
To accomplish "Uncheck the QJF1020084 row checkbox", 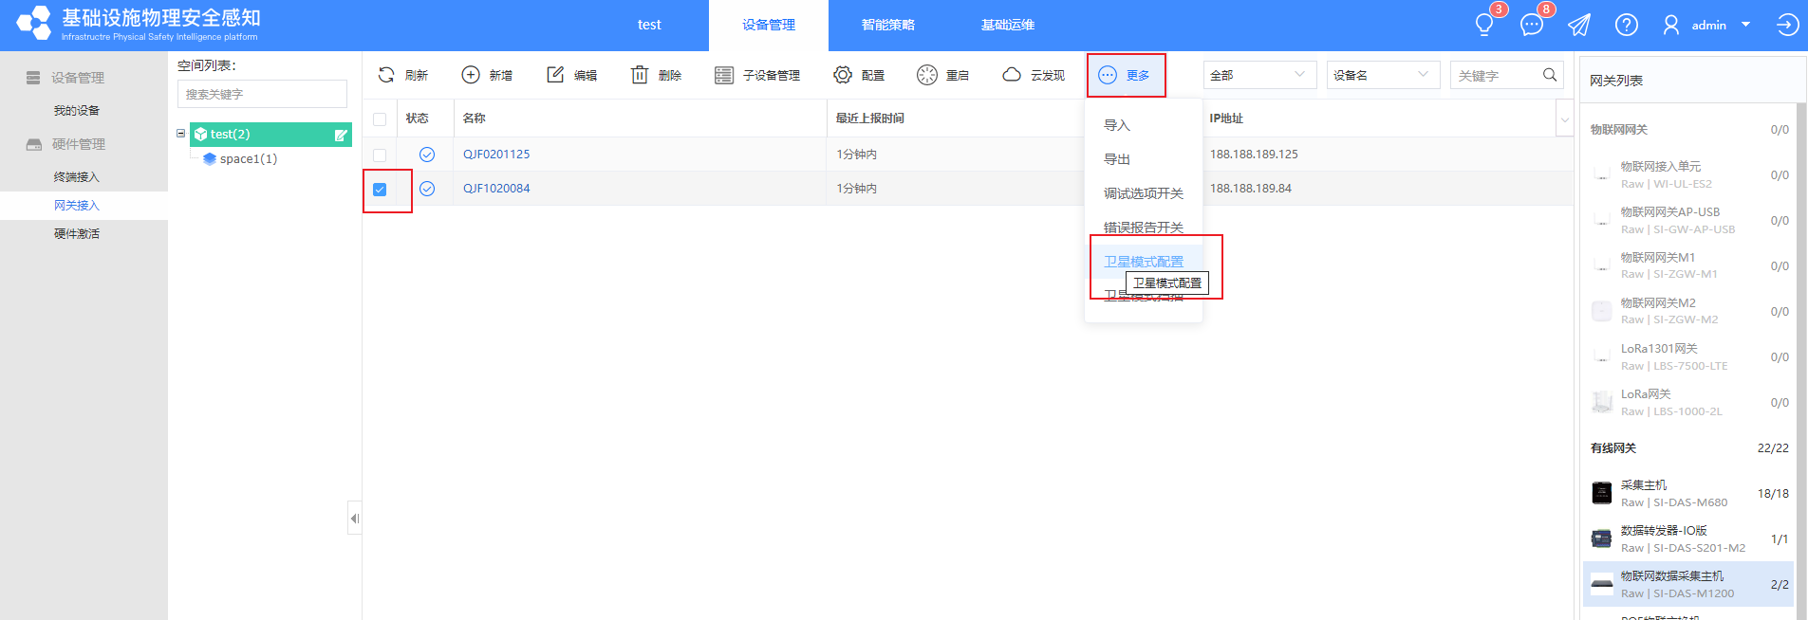I will (x=380, y=190).
